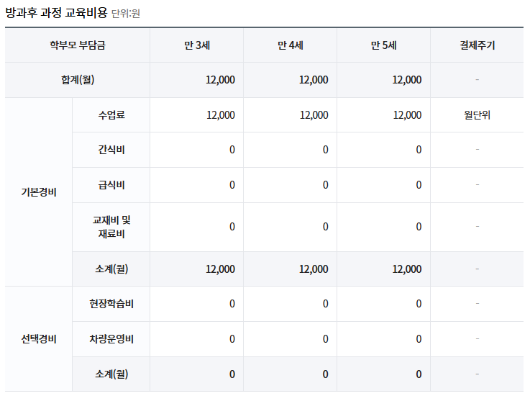530x396 pixels.
Task: Select the 기본경비 category cell
Action: (39, 192)
